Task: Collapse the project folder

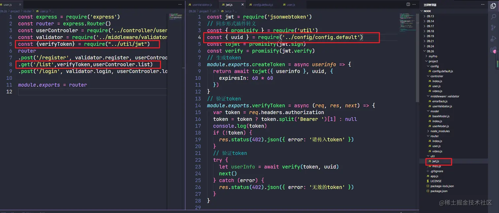Action: coord(433,61)
